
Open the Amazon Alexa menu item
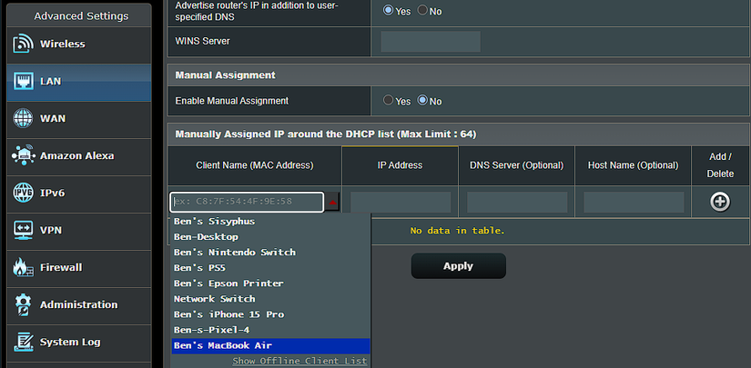(x=79, y=155)
